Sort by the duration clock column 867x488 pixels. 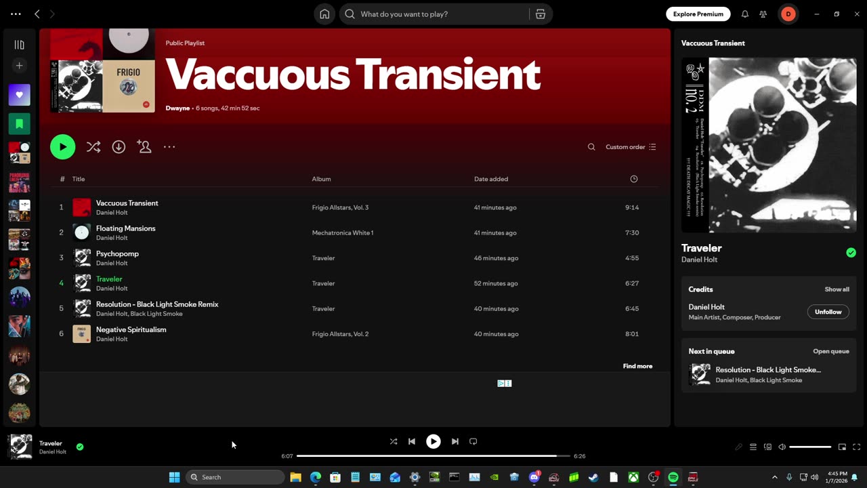pyautogui.click(x=634, y=179)
